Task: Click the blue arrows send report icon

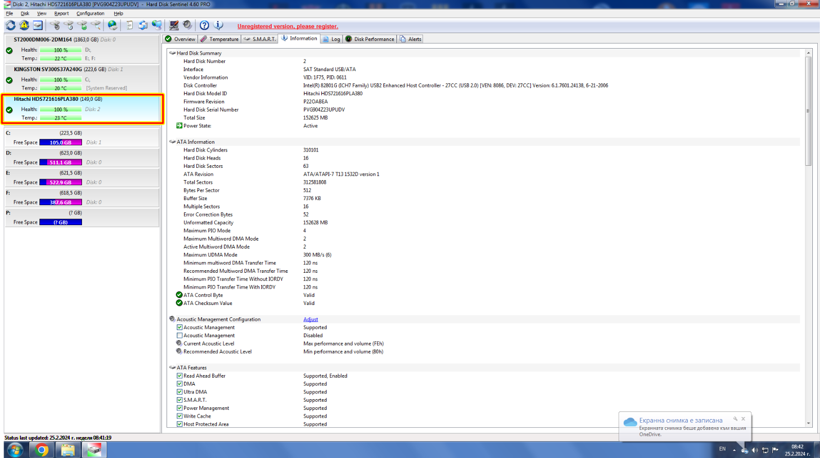Action: (x=143, y=25)
